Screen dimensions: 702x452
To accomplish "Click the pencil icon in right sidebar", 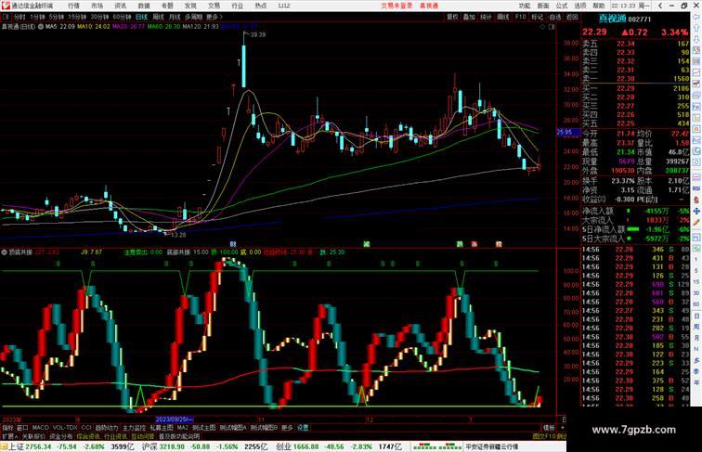I will tap(696, 223).
